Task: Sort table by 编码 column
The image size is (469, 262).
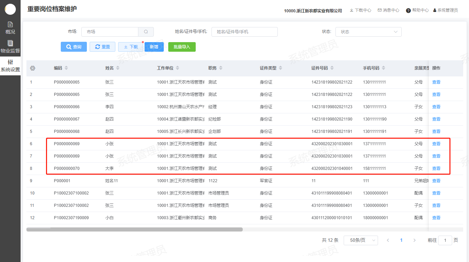Action: coord(66,68)
